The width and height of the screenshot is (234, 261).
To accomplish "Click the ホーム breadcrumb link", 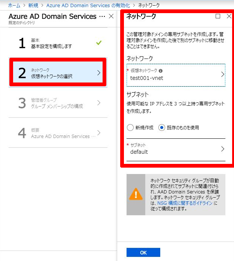I will click(14, 5).
